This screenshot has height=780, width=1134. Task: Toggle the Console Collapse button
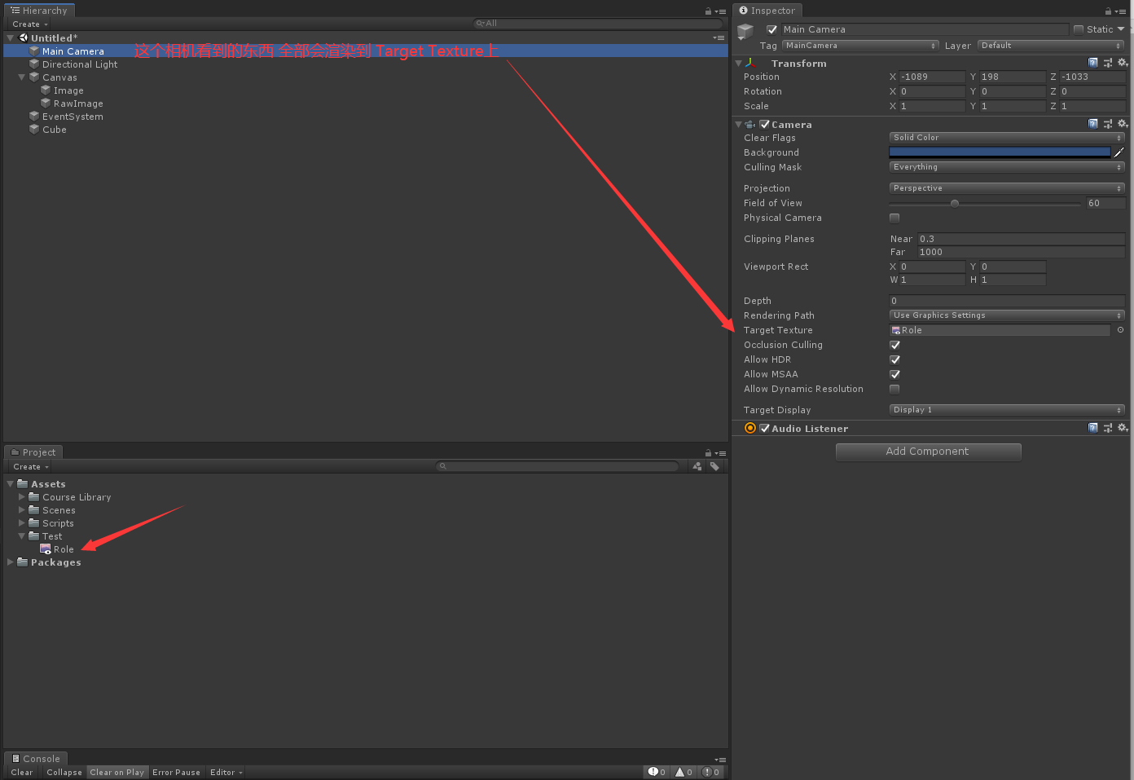pyautogui.click(x=64, y=773)
